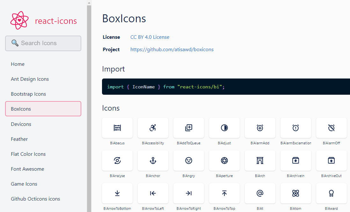
Task: Select the BiAtom icon
Action: (295, 193)
